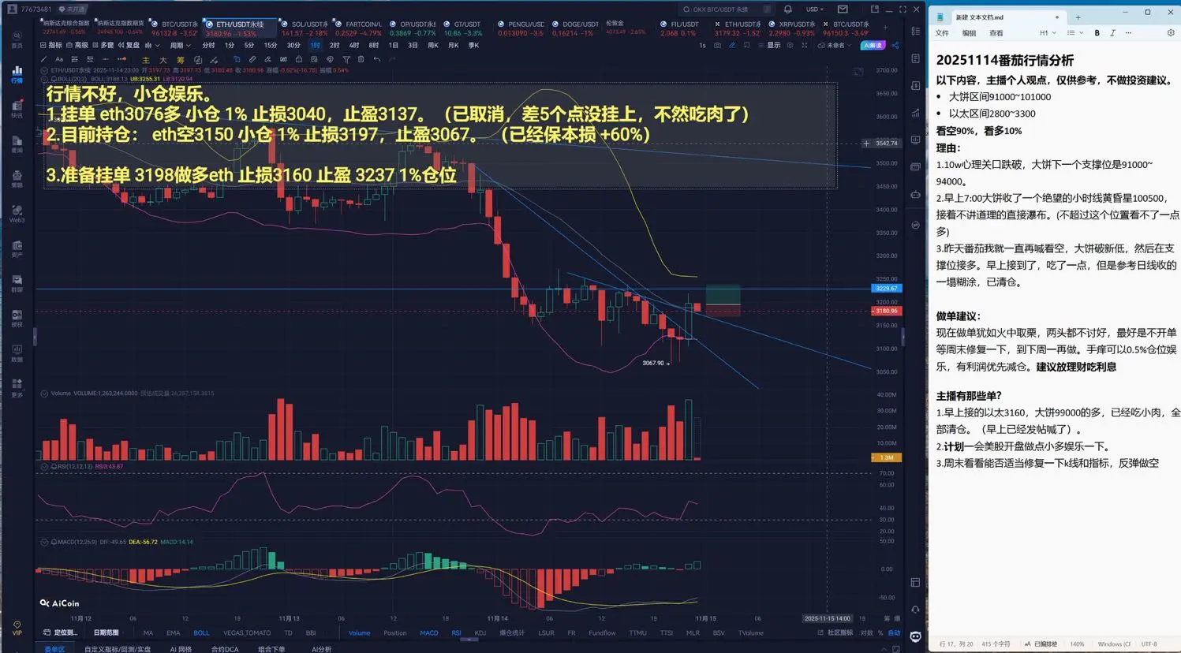The width and height of the screenshot is (1181, 653).
Task: Select the text annotation tool
Action: [59, 59]
